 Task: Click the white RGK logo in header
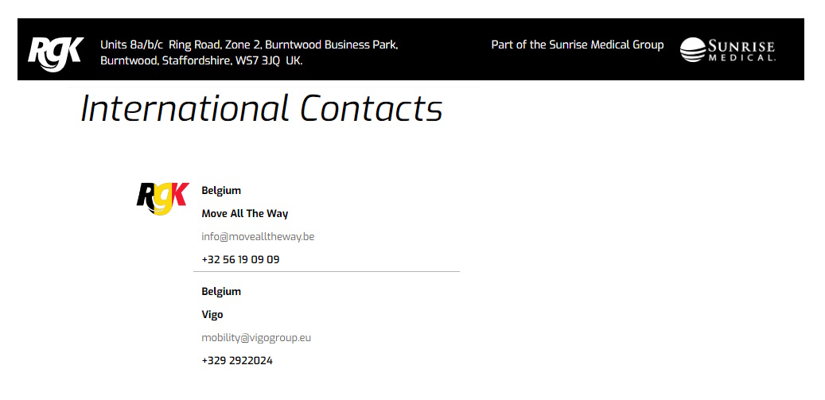55,52
